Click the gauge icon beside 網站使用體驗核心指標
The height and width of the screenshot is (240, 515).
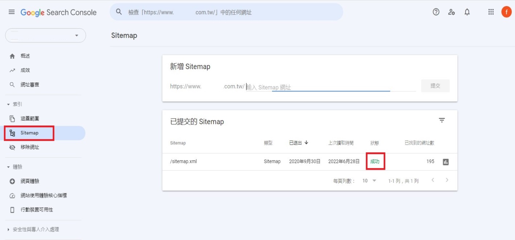(12, 196)
